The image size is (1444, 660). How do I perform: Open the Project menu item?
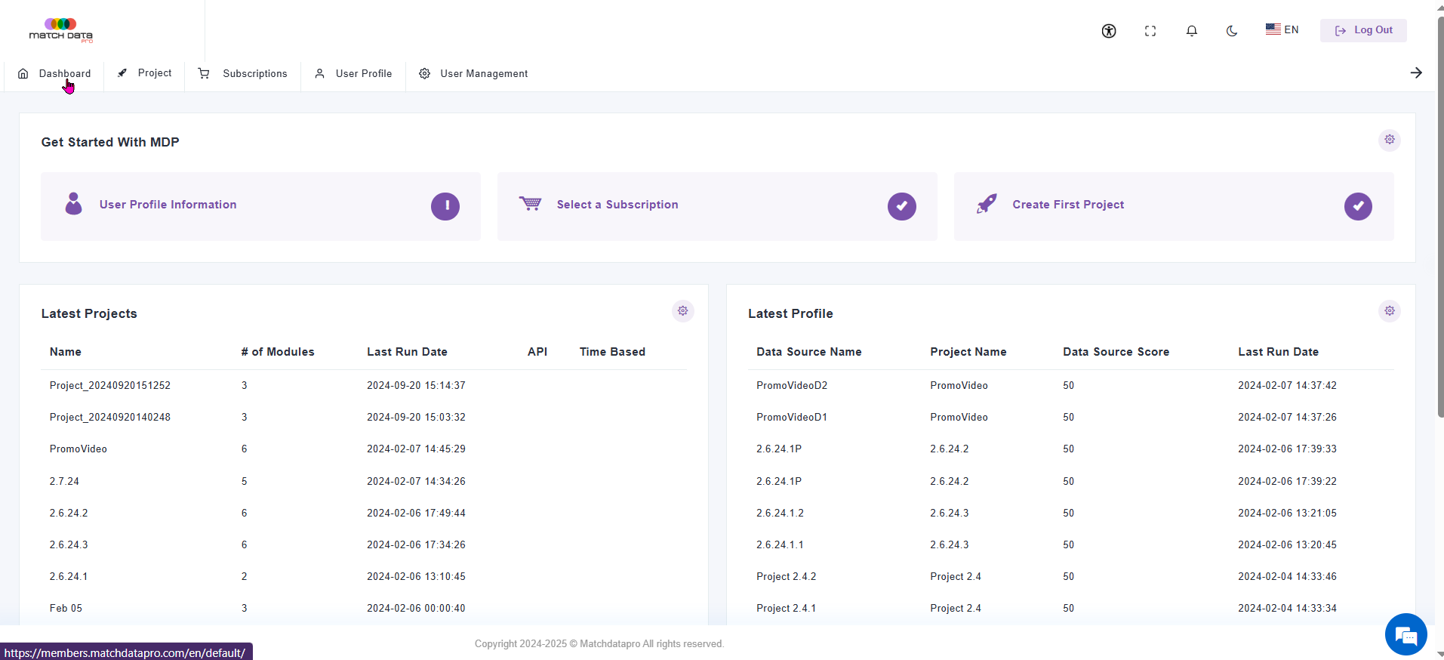coord(144,73)
